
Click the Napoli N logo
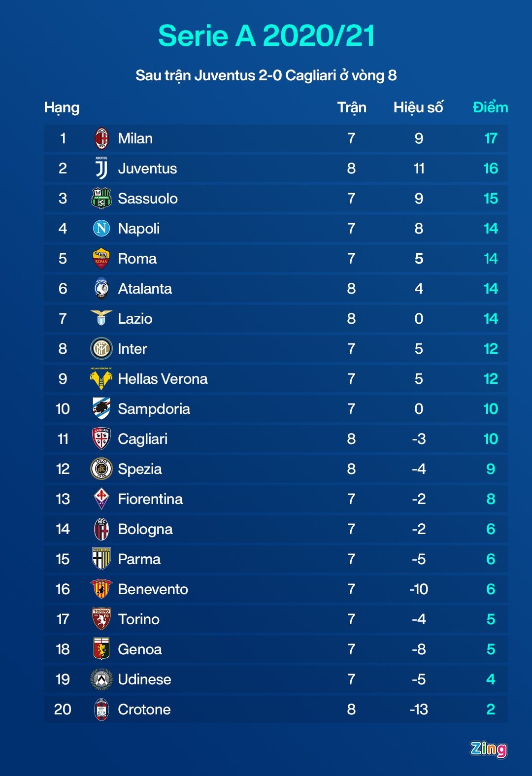coord(101,229)
